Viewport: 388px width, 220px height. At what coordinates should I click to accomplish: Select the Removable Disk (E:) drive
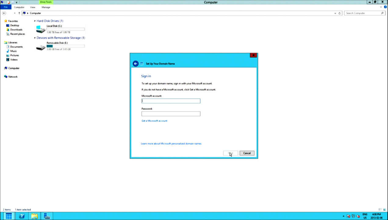[x=57, y=43]
